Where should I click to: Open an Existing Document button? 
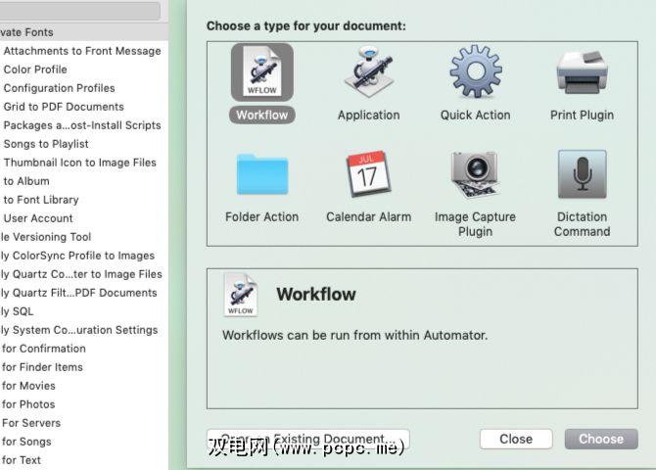[307, 439]
